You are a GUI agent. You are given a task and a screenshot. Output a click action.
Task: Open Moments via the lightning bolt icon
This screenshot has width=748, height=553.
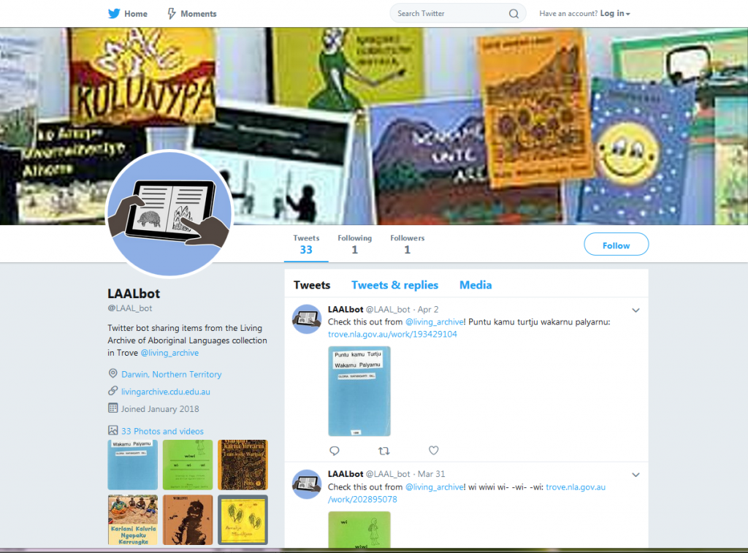(x=172, y=13)
